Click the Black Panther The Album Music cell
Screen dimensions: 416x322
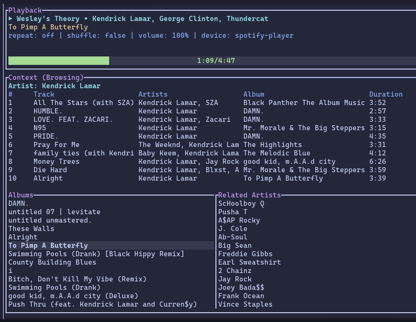click(x=304, y=103)
